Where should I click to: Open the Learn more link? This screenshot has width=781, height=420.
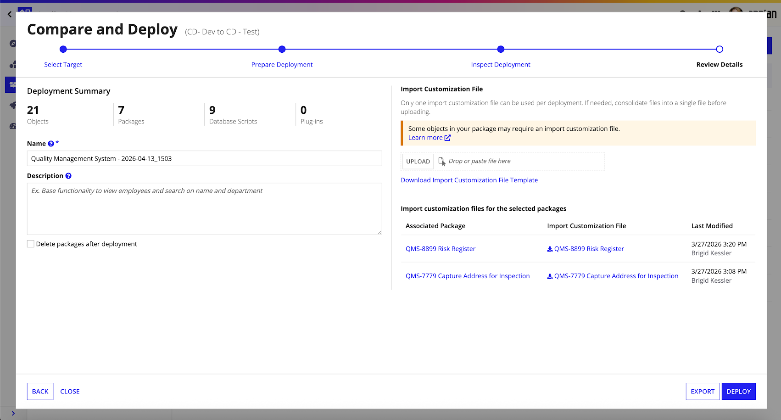pyautogui.click(x=425, y=138)
